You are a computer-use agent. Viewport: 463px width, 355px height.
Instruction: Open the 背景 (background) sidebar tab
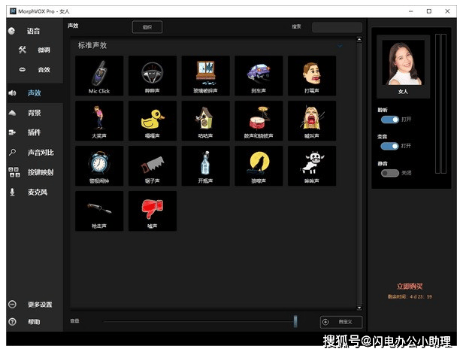[x=34, y=113]
